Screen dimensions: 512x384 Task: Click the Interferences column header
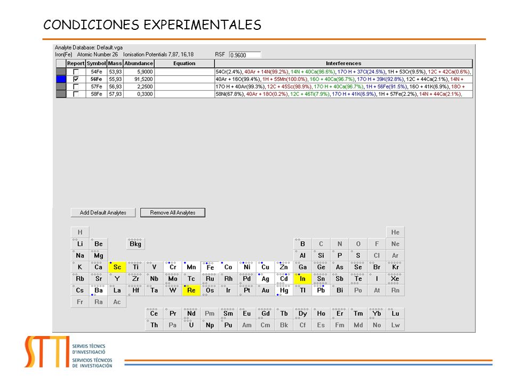tap(343, 63)
